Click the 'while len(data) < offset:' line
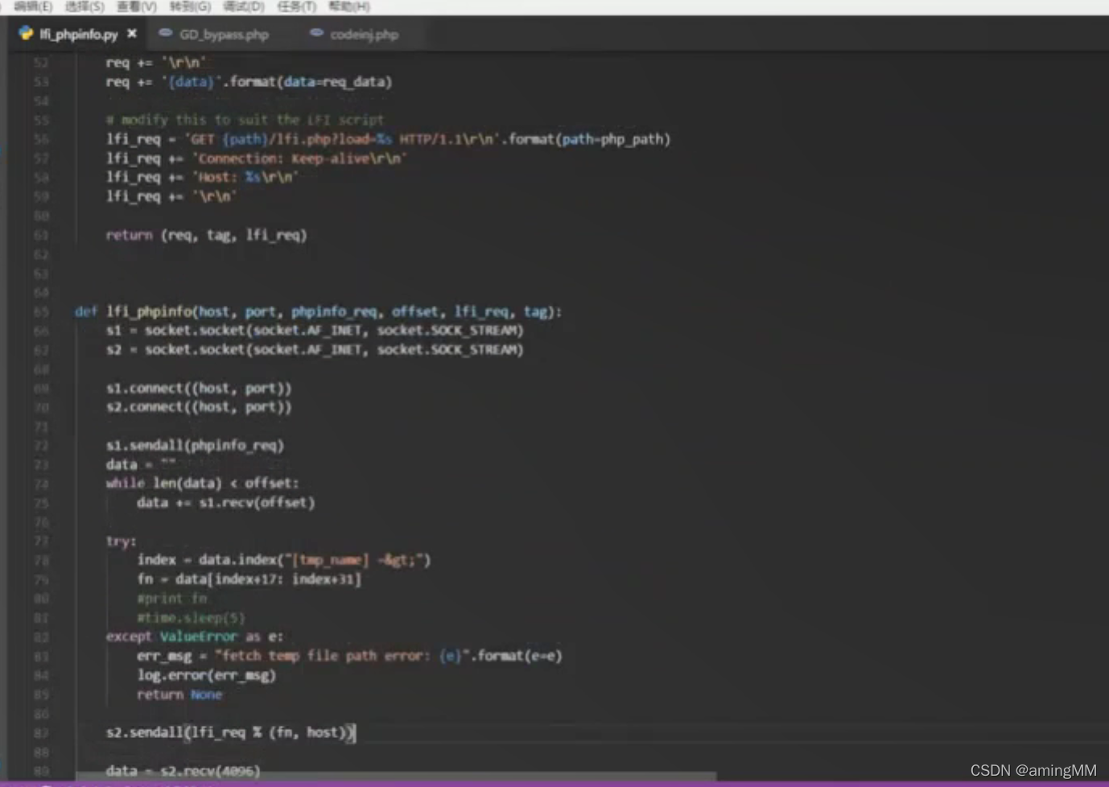The width and height of the screenshot is (1109, 787). pyautogui.click(x=202, y=484)
